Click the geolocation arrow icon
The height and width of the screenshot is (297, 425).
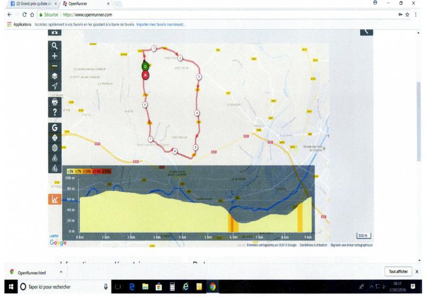point(55,86)
